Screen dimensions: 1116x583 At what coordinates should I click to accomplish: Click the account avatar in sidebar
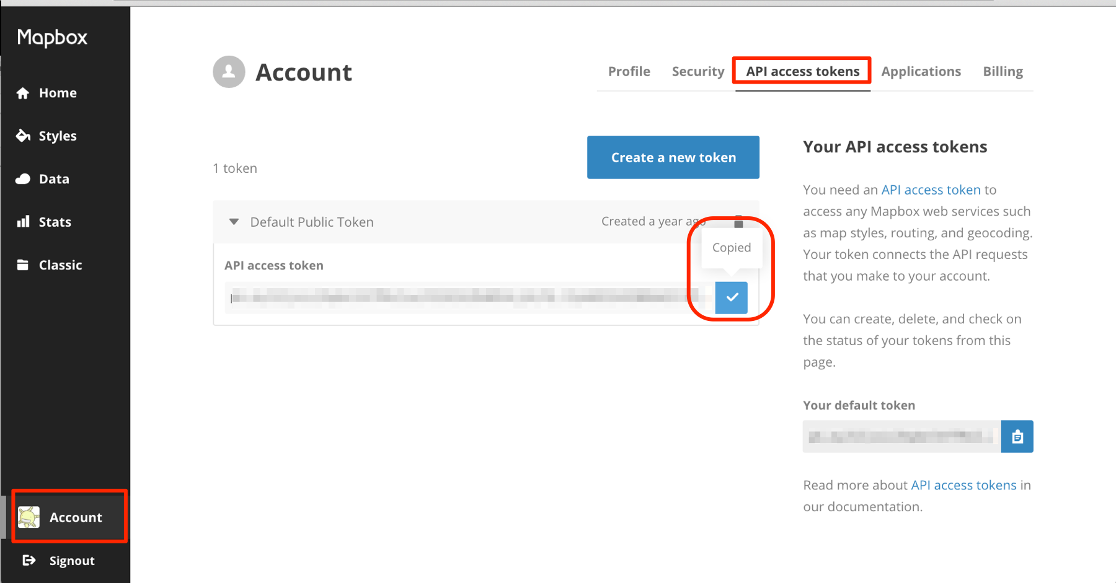[29, 517]
